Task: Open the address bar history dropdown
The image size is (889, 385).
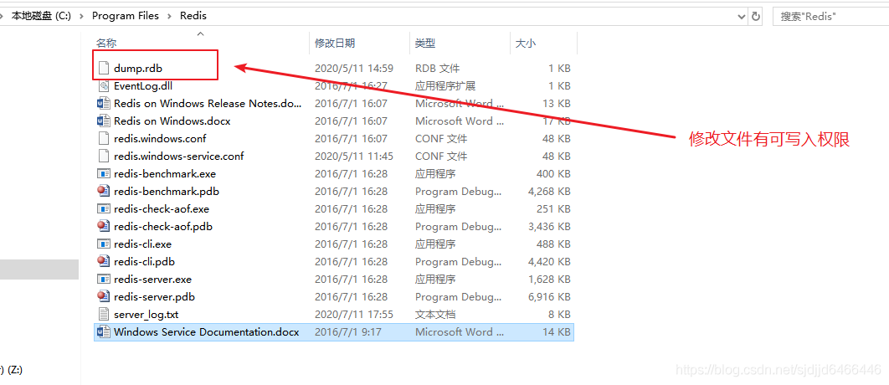Action: pos(743,17)
